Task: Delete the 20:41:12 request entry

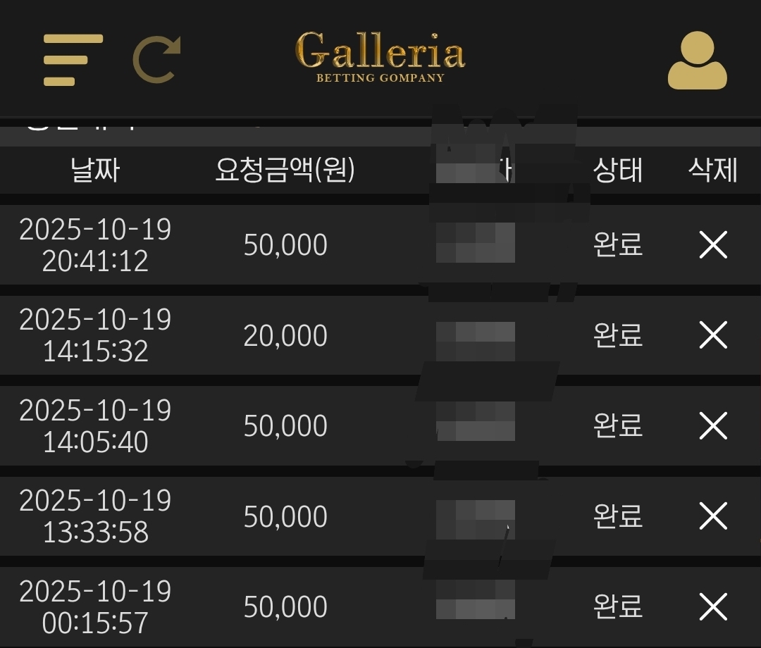Action: (x=713, y=245)
